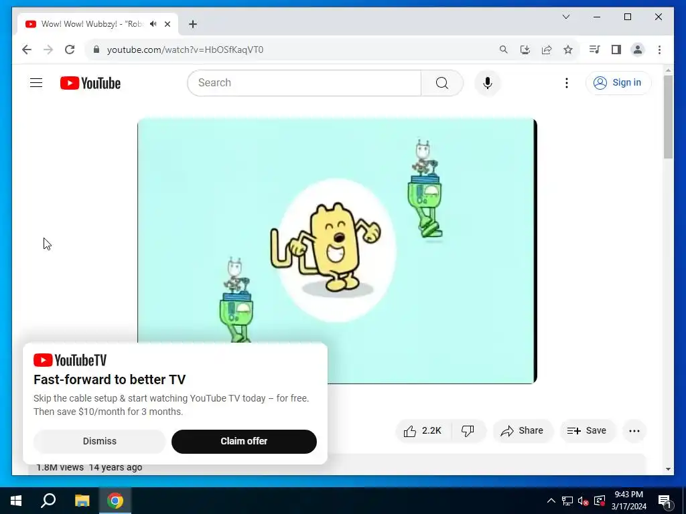Click the YouTubeTV logo in popup
Viewport: 686px width, 514px height.
(x=70, y=360)
